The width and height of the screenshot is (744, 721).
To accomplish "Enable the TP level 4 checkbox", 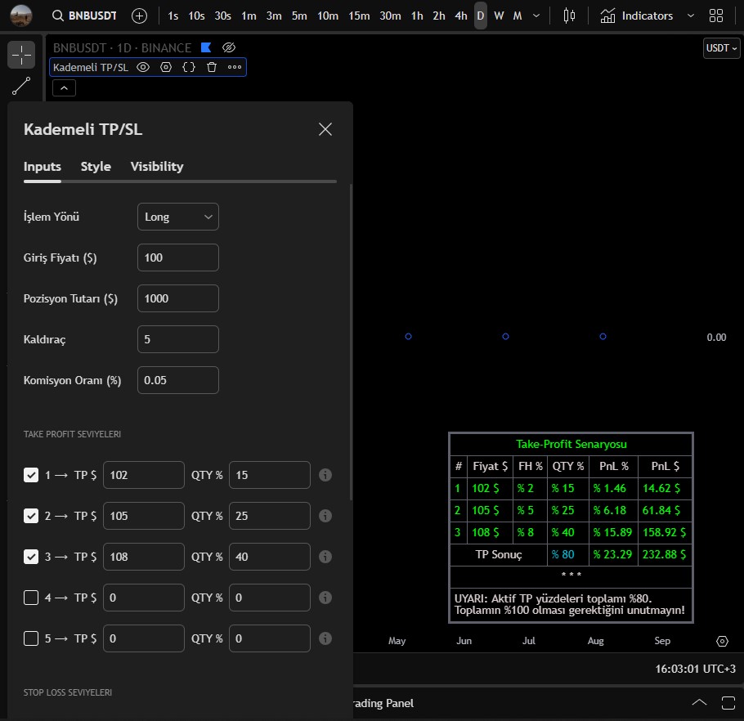I will [x=31, y=598].
